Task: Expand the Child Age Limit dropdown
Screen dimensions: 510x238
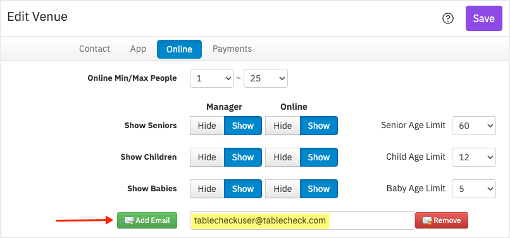Action: point(474,157)
